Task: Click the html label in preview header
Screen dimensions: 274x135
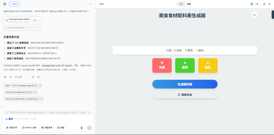Action: pos(101,4)
